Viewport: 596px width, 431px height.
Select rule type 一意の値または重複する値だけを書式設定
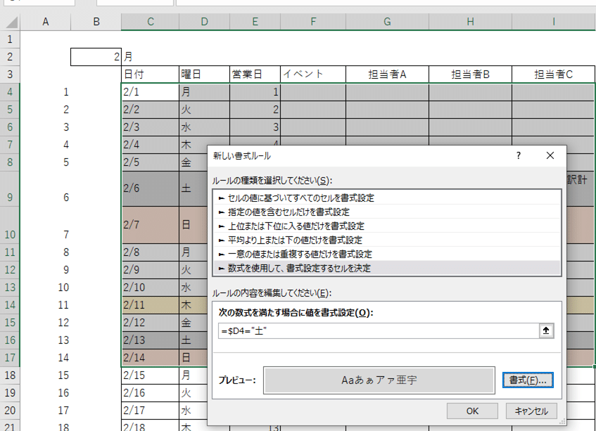387,254
